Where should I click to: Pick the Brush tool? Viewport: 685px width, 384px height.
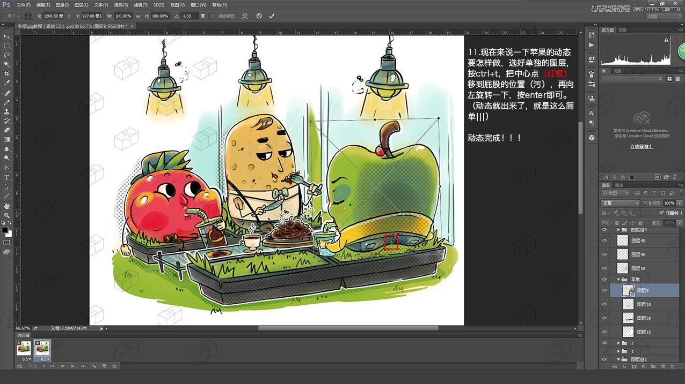[7, 102]
